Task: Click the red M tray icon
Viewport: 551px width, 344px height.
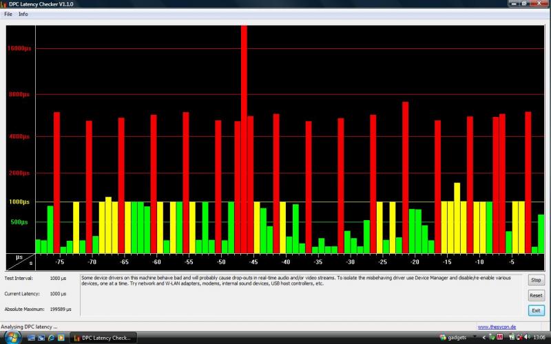Action: tap(499, 338)
